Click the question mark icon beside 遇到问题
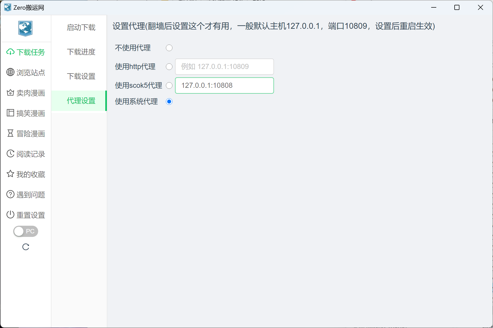This screenshot has height=328, width=493. 10,194
